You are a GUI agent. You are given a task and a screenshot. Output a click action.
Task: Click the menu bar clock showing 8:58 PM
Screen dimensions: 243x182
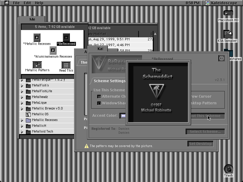click(193, 3)
